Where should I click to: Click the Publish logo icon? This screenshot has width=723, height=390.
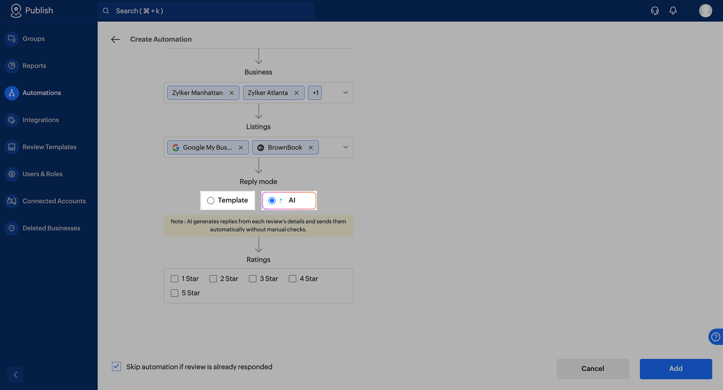(x=16, y=11)
